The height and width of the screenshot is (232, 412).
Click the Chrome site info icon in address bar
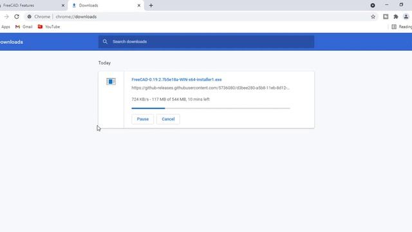pyautogui.click(x=30, y=17)
